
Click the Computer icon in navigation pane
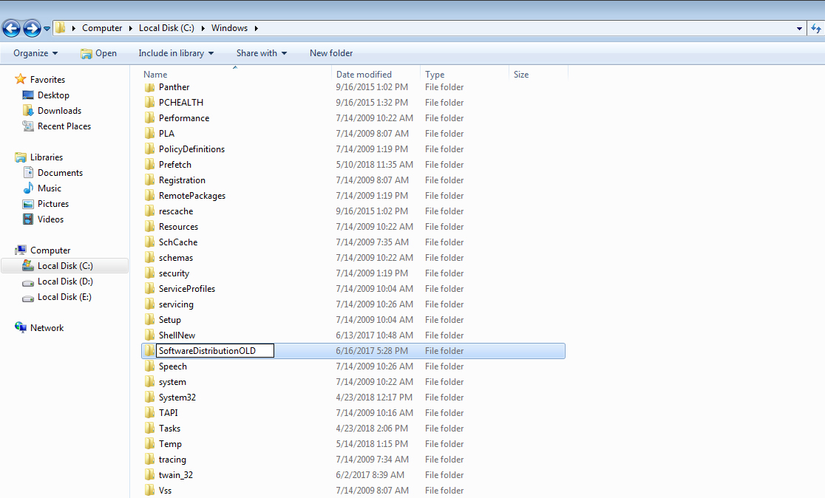21,250
